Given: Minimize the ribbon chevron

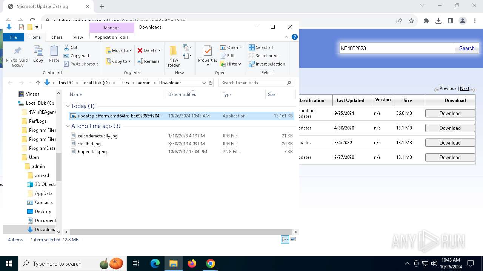Looking at the screenshot, I should pos(286,37).
